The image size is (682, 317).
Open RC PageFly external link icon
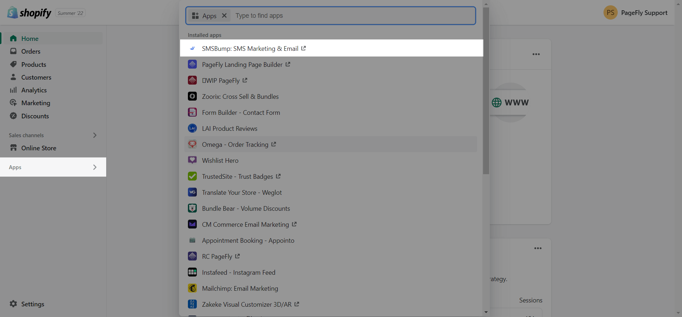pyautogui.click(x=237, y=256)
